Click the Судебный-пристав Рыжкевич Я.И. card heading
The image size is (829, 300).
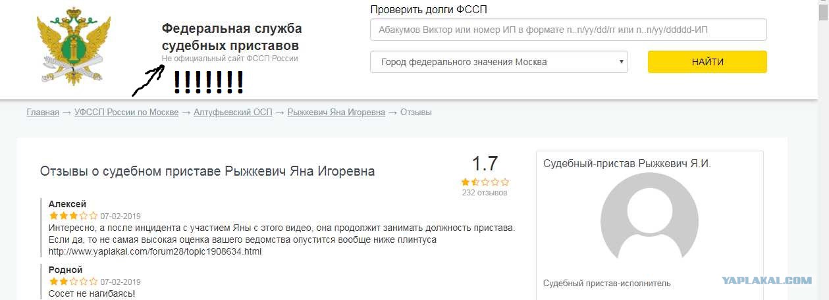coord(627,164)
